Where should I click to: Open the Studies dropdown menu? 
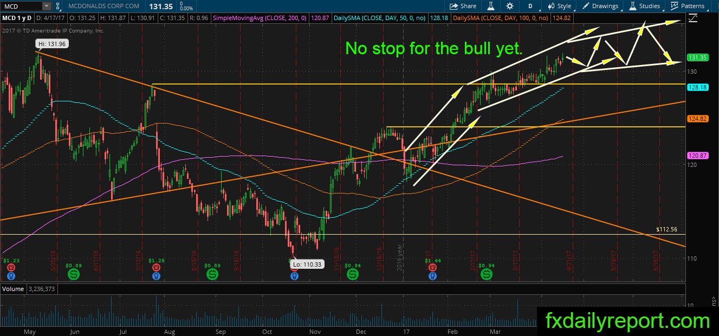pyautogui.click(x=644, y=6)
